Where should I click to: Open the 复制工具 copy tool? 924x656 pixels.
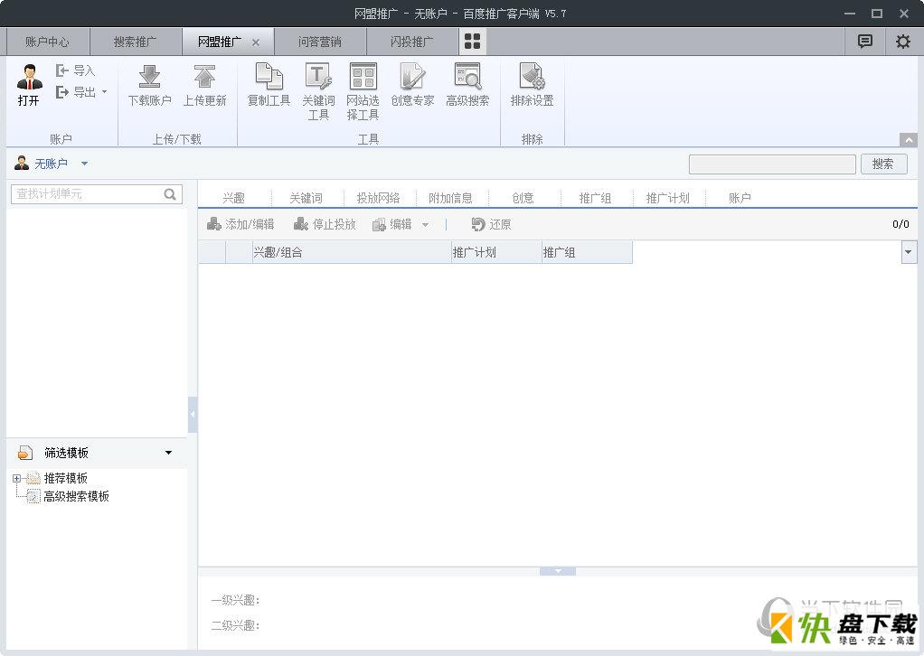point(269,85)
